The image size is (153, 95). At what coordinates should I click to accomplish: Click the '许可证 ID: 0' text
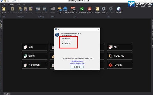click(x=66, y=43)
